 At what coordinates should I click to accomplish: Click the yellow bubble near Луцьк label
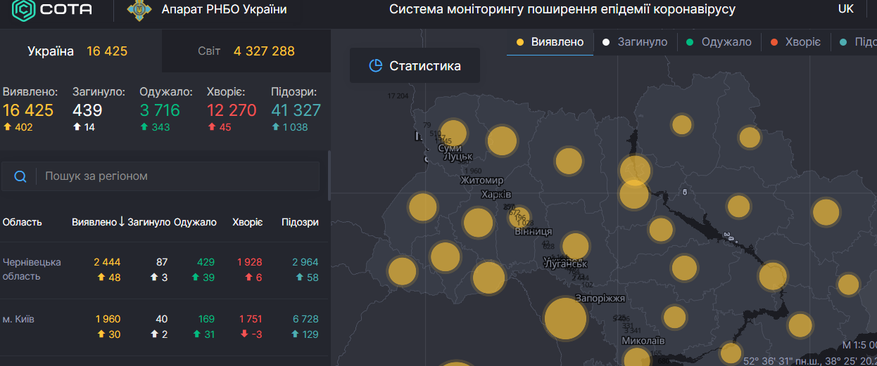[453, 133]
